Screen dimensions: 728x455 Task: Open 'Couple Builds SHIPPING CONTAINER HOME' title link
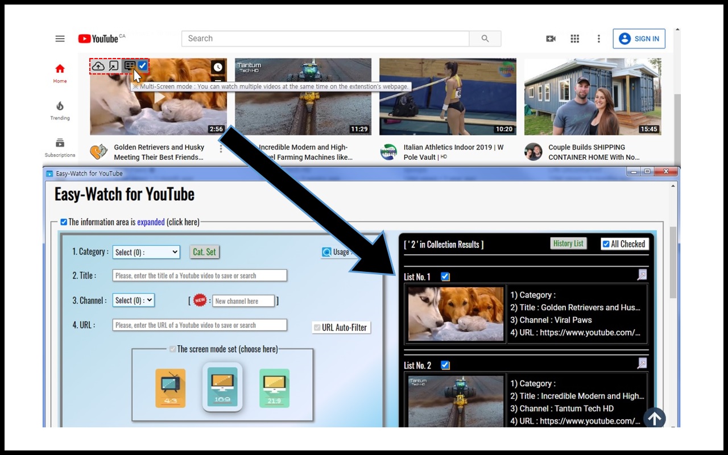(x=594, y=152)
